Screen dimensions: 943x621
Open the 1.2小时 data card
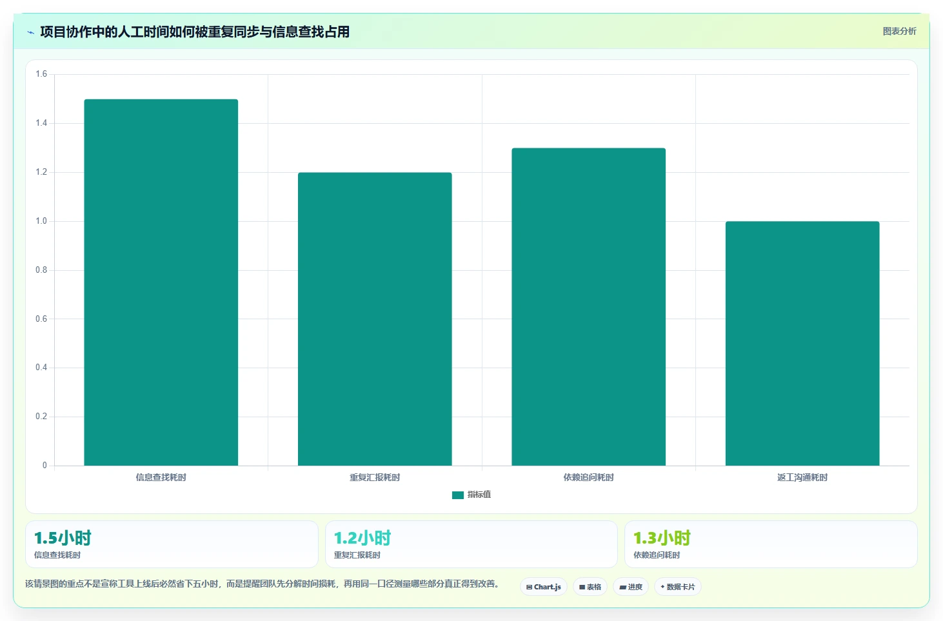point(471,544)
